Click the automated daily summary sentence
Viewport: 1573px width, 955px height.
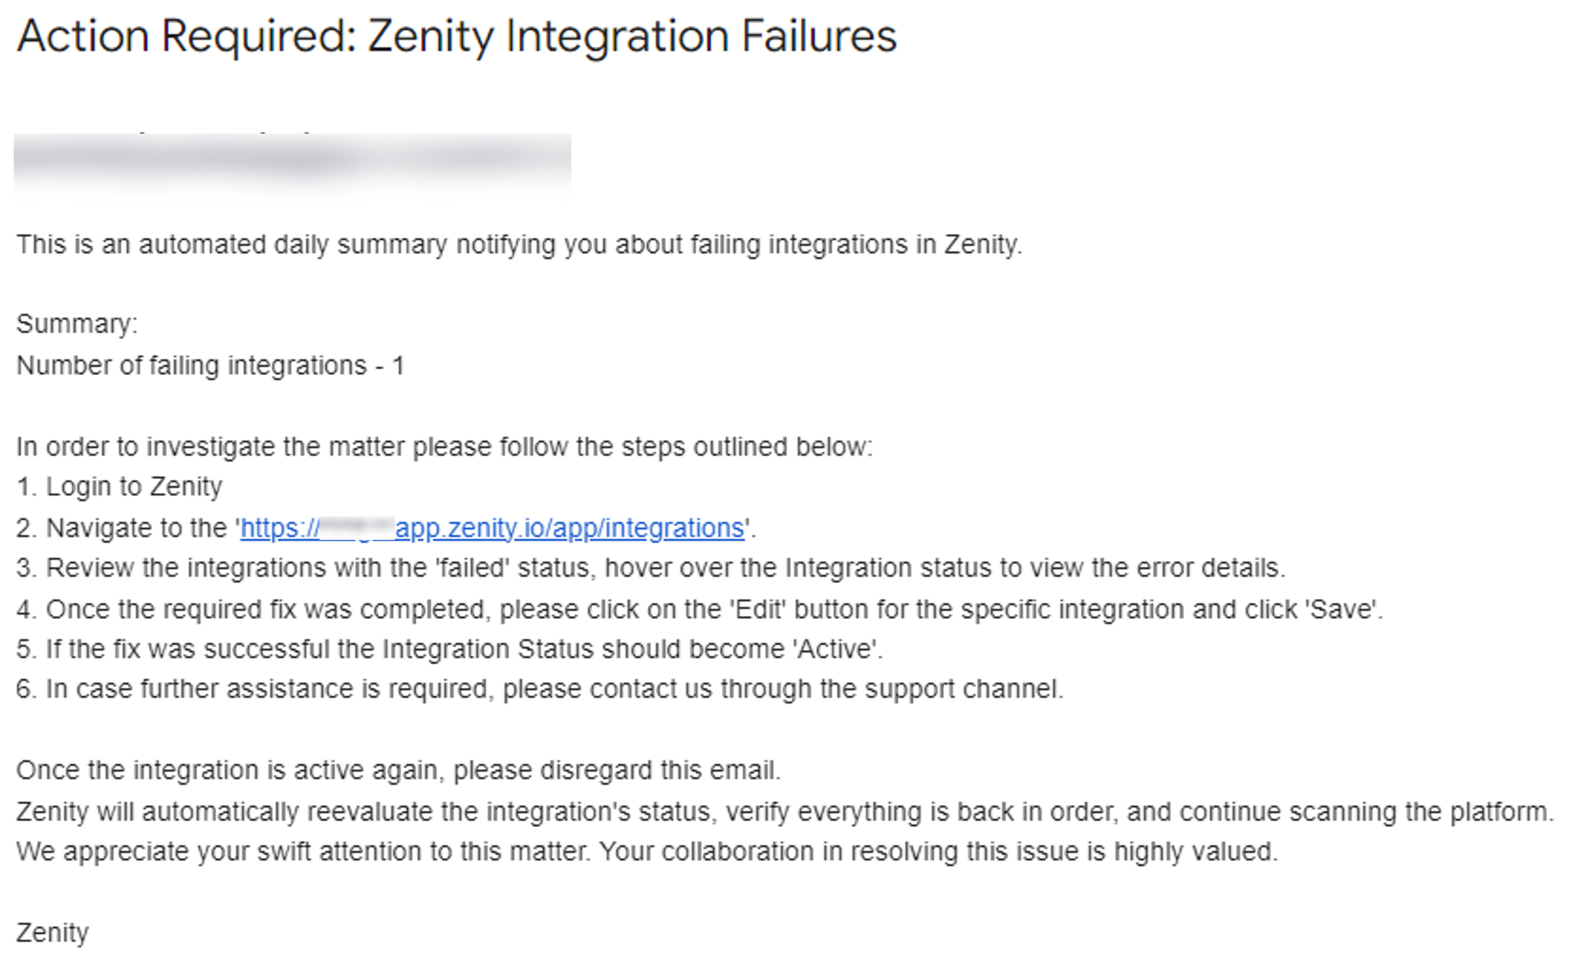[x=518, y=245]
